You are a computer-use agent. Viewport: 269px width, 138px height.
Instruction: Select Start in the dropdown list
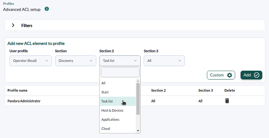tap(118, 92)
